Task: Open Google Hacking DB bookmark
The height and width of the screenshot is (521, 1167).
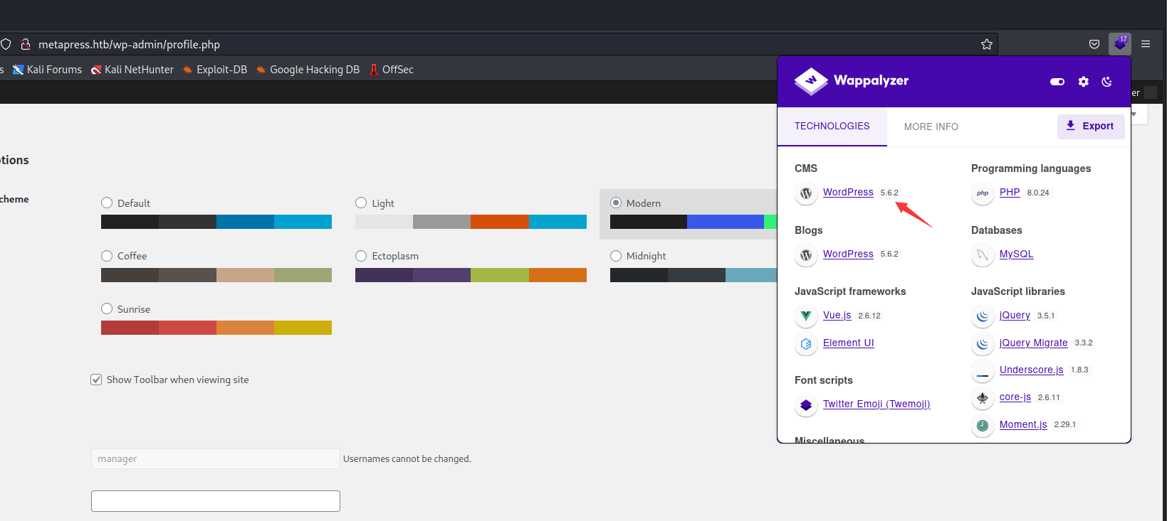Action: pyautogui.click(x=308, y=70)
